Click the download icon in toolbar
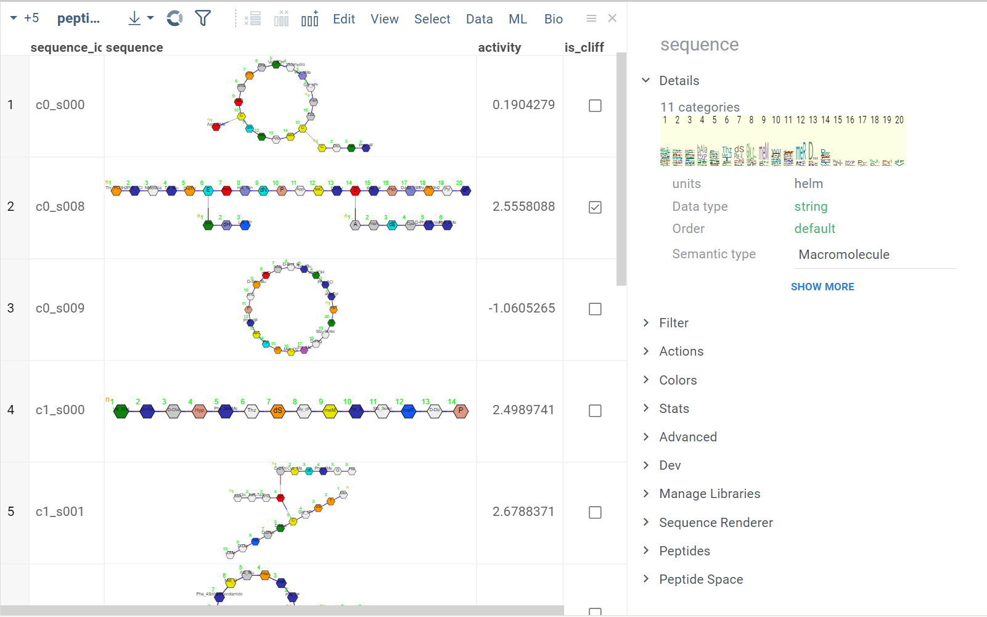The image size is (987, 617). click(x=134, y=18)
